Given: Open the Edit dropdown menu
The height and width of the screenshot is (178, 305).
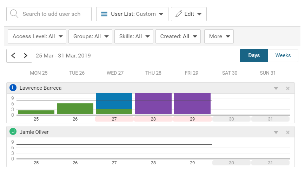Looking at the screenshot, I should coord(189,14).
